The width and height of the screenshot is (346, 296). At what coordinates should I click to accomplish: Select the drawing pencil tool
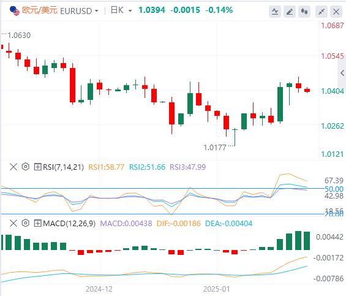click(x=290, y=11)
